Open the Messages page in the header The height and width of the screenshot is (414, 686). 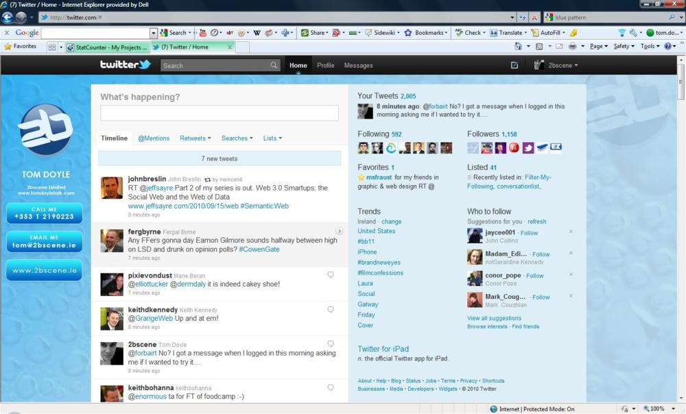[358, 65]
